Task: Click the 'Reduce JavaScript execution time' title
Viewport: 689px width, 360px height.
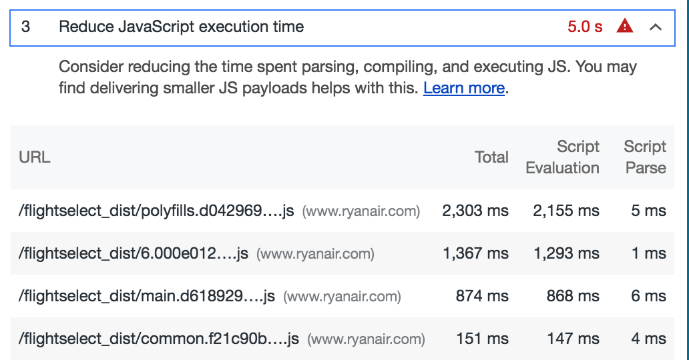Action: pos(181,27)
